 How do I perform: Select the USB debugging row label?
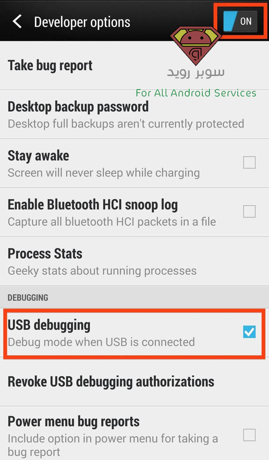pyautogui.click(x=49, y=325)
